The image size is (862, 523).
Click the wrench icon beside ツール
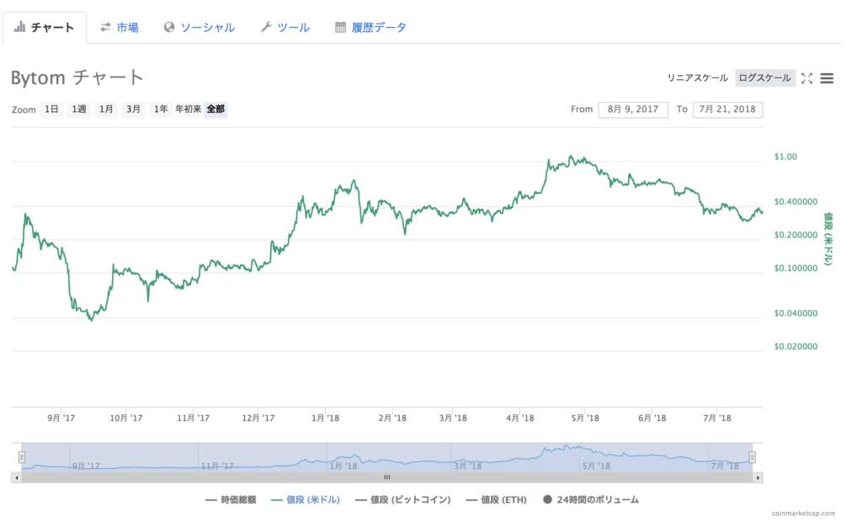coord(265,26)
